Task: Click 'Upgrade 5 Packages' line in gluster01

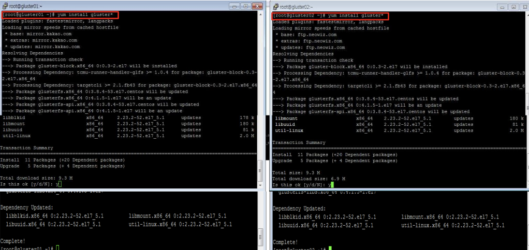Action: pos(63,166)
